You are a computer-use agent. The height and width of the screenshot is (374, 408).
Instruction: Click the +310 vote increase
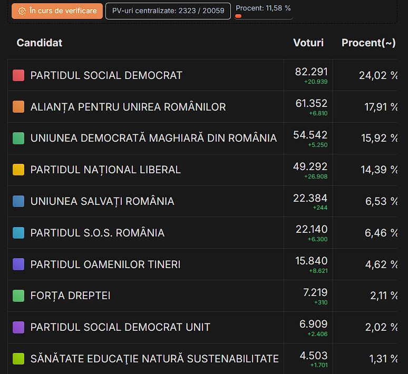click(321, 302)
